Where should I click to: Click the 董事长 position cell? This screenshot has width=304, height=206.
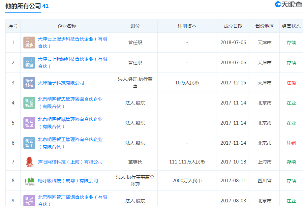pyautogui.click(x=135, y=162)
